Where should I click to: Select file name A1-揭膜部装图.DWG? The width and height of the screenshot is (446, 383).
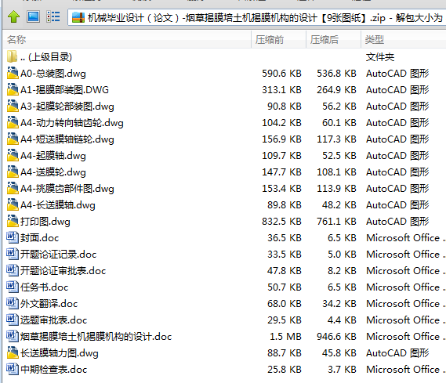64,90
